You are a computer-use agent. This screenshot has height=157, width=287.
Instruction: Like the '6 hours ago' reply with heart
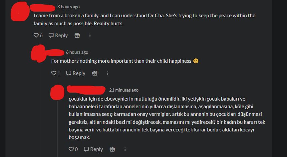(54, 73)
